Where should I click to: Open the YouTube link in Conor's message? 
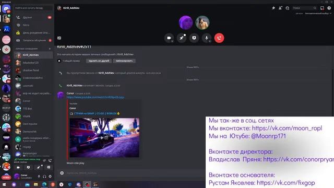pyautogui.click(x=95, y=97)
